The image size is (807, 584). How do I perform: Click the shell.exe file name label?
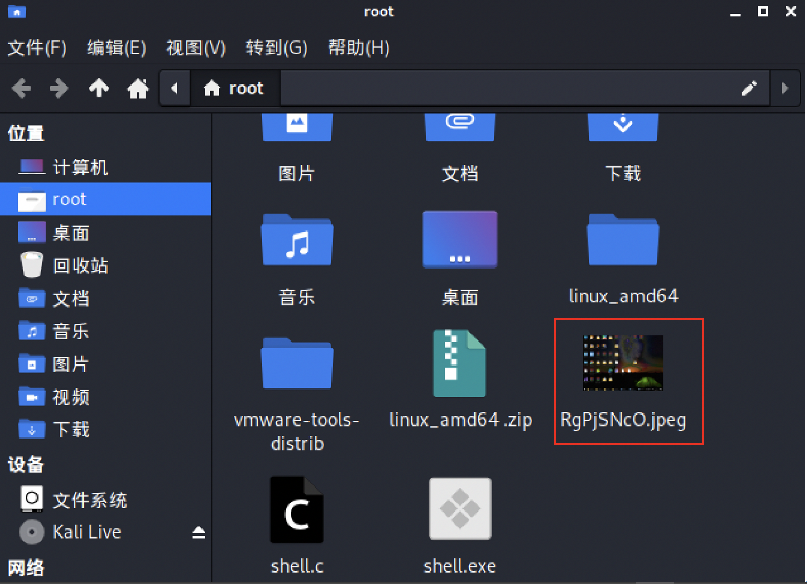tap(460, 566)
